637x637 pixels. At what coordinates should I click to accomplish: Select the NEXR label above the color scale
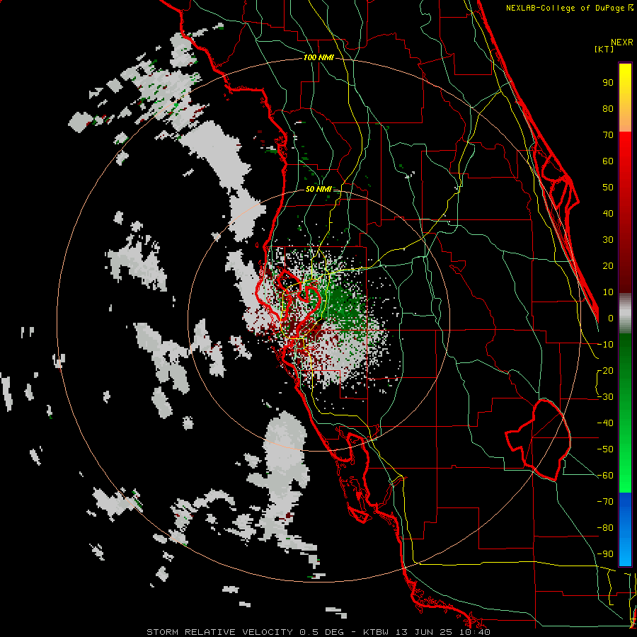[621, 42]
